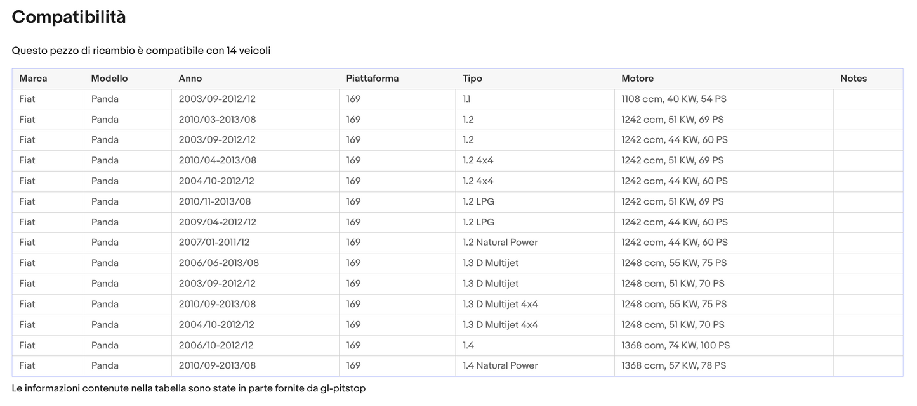Click the Motore column header
This screenshot has height=406, width=917.
point(637,79)
